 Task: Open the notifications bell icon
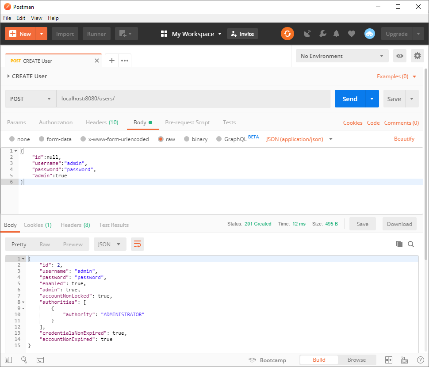337,34
